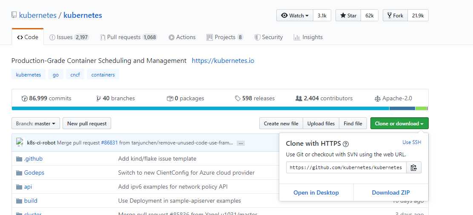Open the build folder name
This screenshot has width=473, height=215.
(x=31, y=201)
